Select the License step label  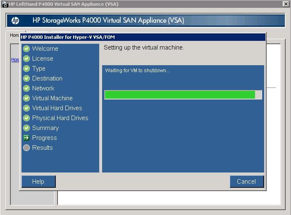[x=43, y=59]
